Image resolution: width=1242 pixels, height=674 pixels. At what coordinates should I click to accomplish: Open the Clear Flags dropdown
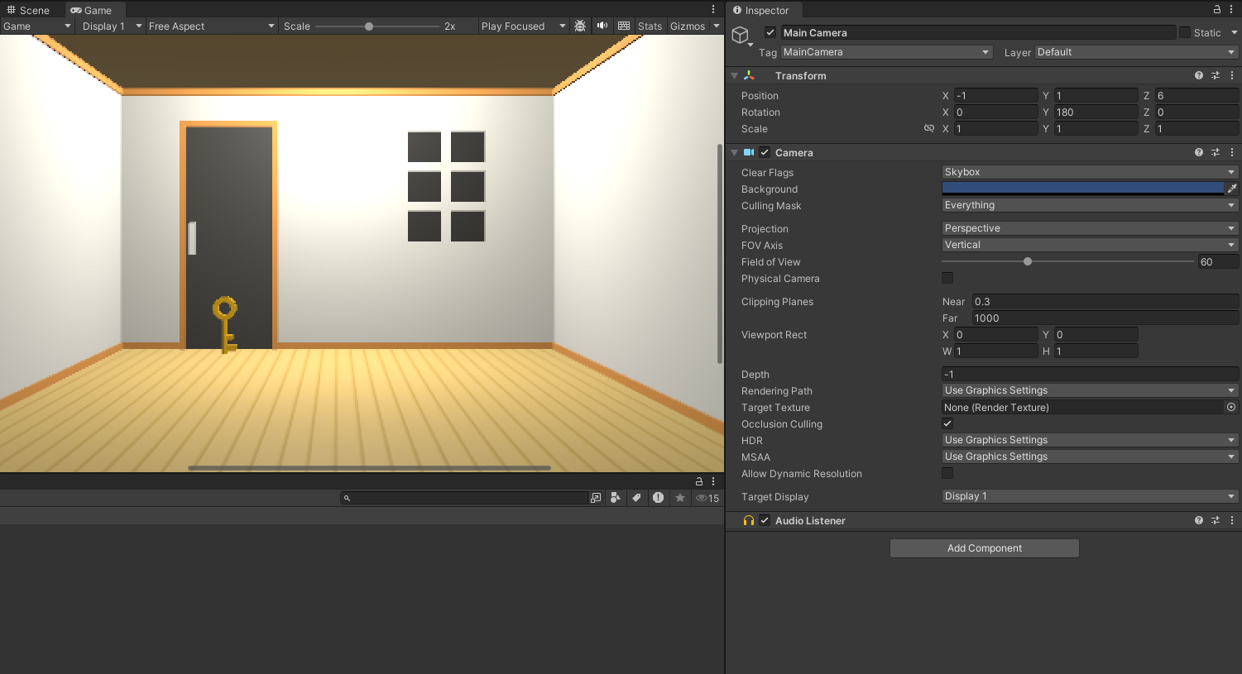click(1089, 172)
